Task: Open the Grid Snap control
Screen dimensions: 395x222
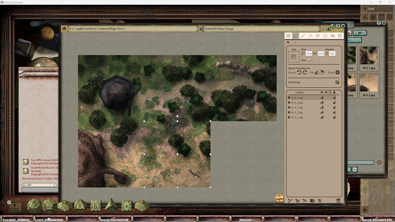Action: coord(337,82)
